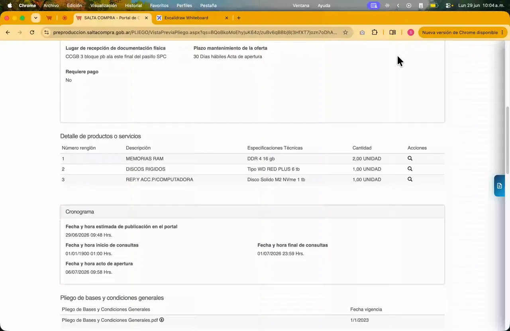Open the Chrome extensions puzzle icon
The height and width of the screenshot is (331, 510).
tap(375, 32)
